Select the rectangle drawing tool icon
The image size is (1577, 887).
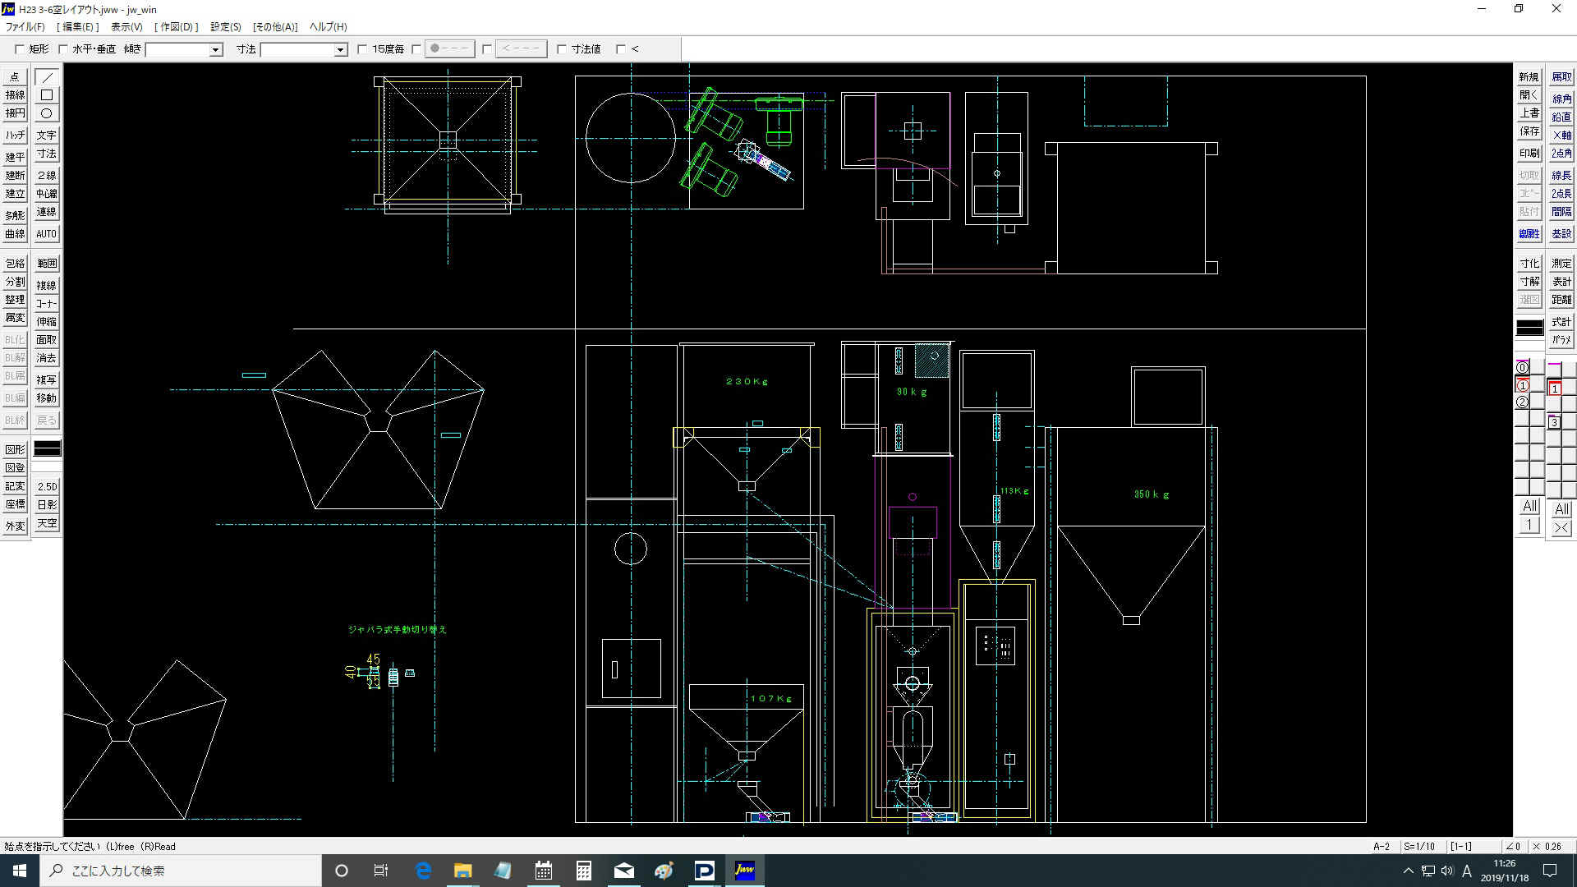(x=47, y=95)
